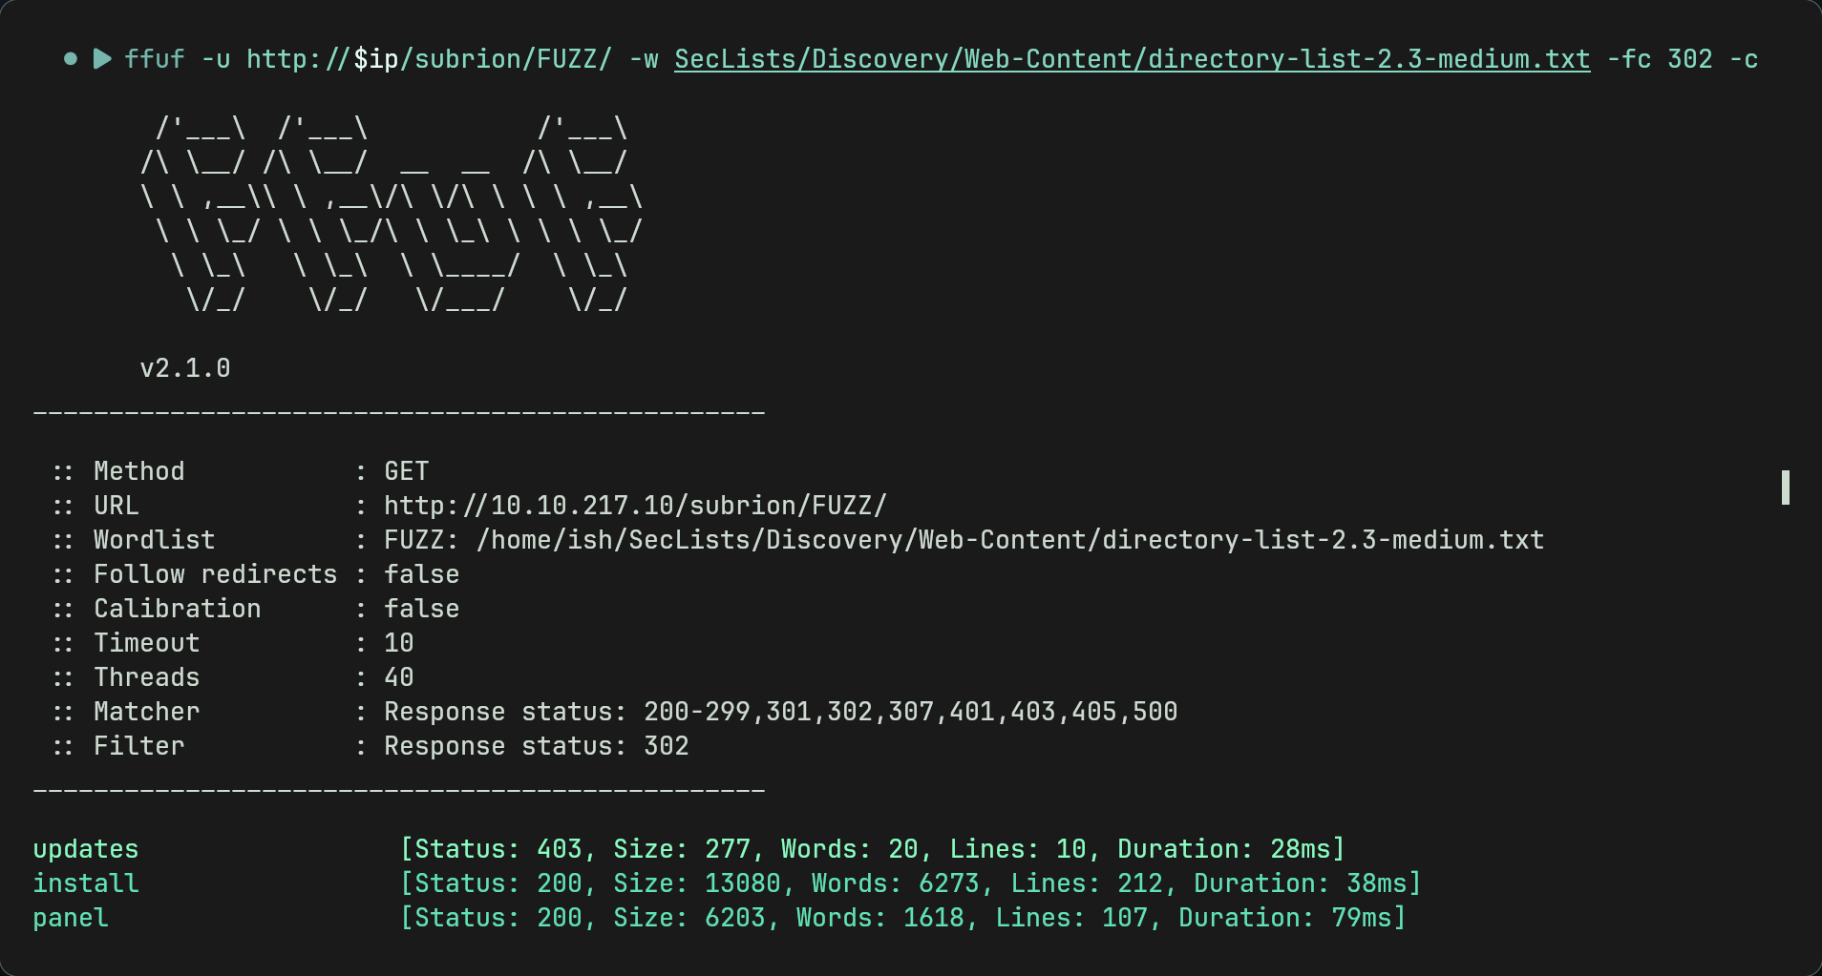Screen dimensions: 1822x976
Task: Click the Method GET value
Action: pos(407,471)
